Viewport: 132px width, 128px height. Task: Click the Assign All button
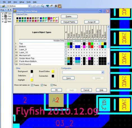point(92,22)
